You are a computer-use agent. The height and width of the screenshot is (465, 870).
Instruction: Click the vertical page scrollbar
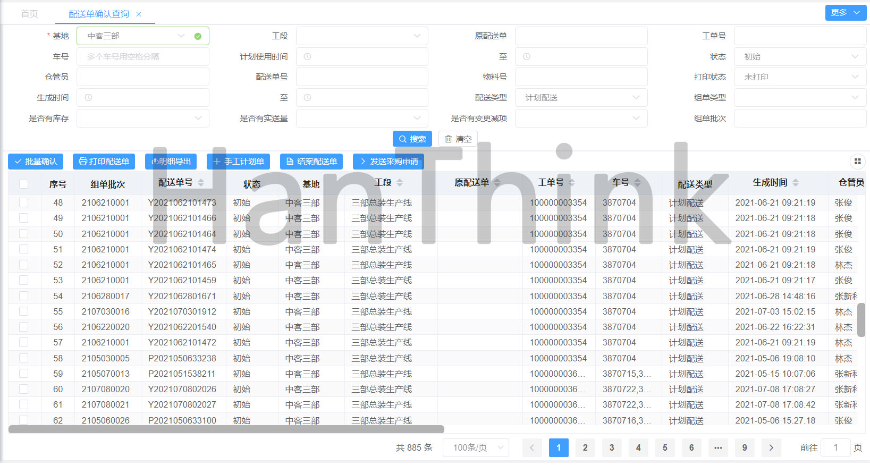coord(861,319)
